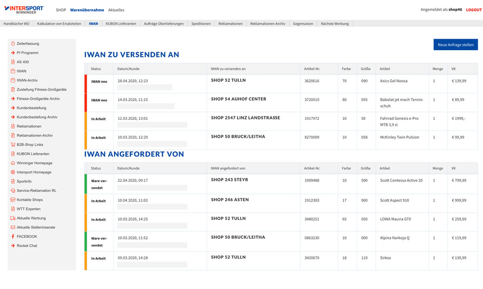Open the Nächste Werbung tab

point(335,24)
